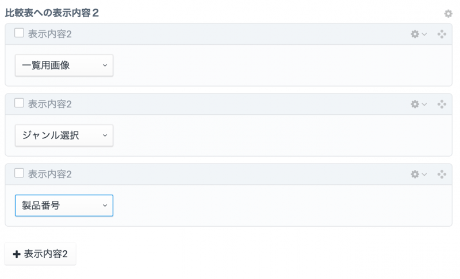The image size is (460, 279).
Task: Open the ジャンル選択 dropdown
Action: pyautogui.click(x=64, y=135)
